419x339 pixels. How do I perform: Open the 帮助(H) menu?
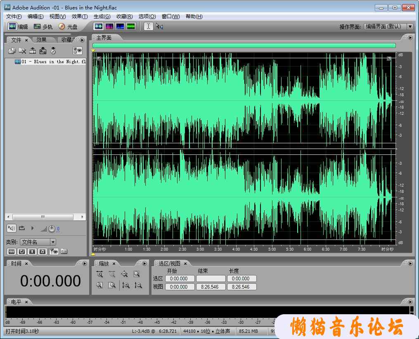click(x=194, y=17)
